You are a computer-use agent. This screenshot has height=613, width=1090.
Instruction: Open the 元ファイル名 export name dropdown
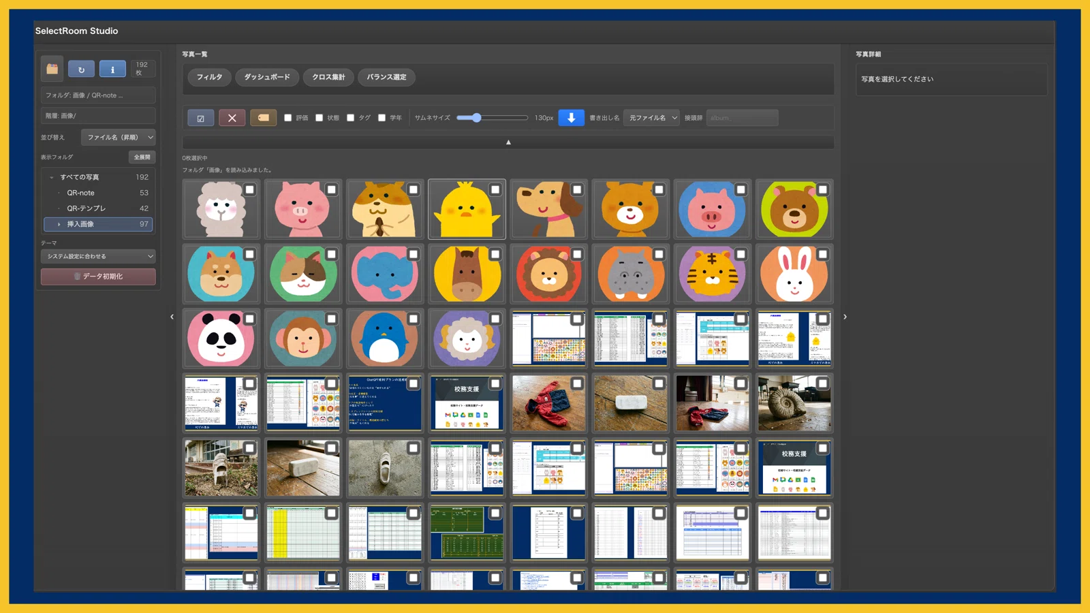651,118
